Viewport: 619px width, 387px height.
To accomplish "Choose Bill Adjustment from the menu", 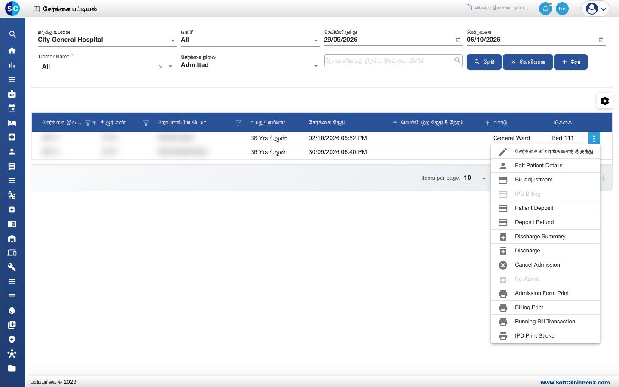I will pyautogui.click(x=545, y=180).
